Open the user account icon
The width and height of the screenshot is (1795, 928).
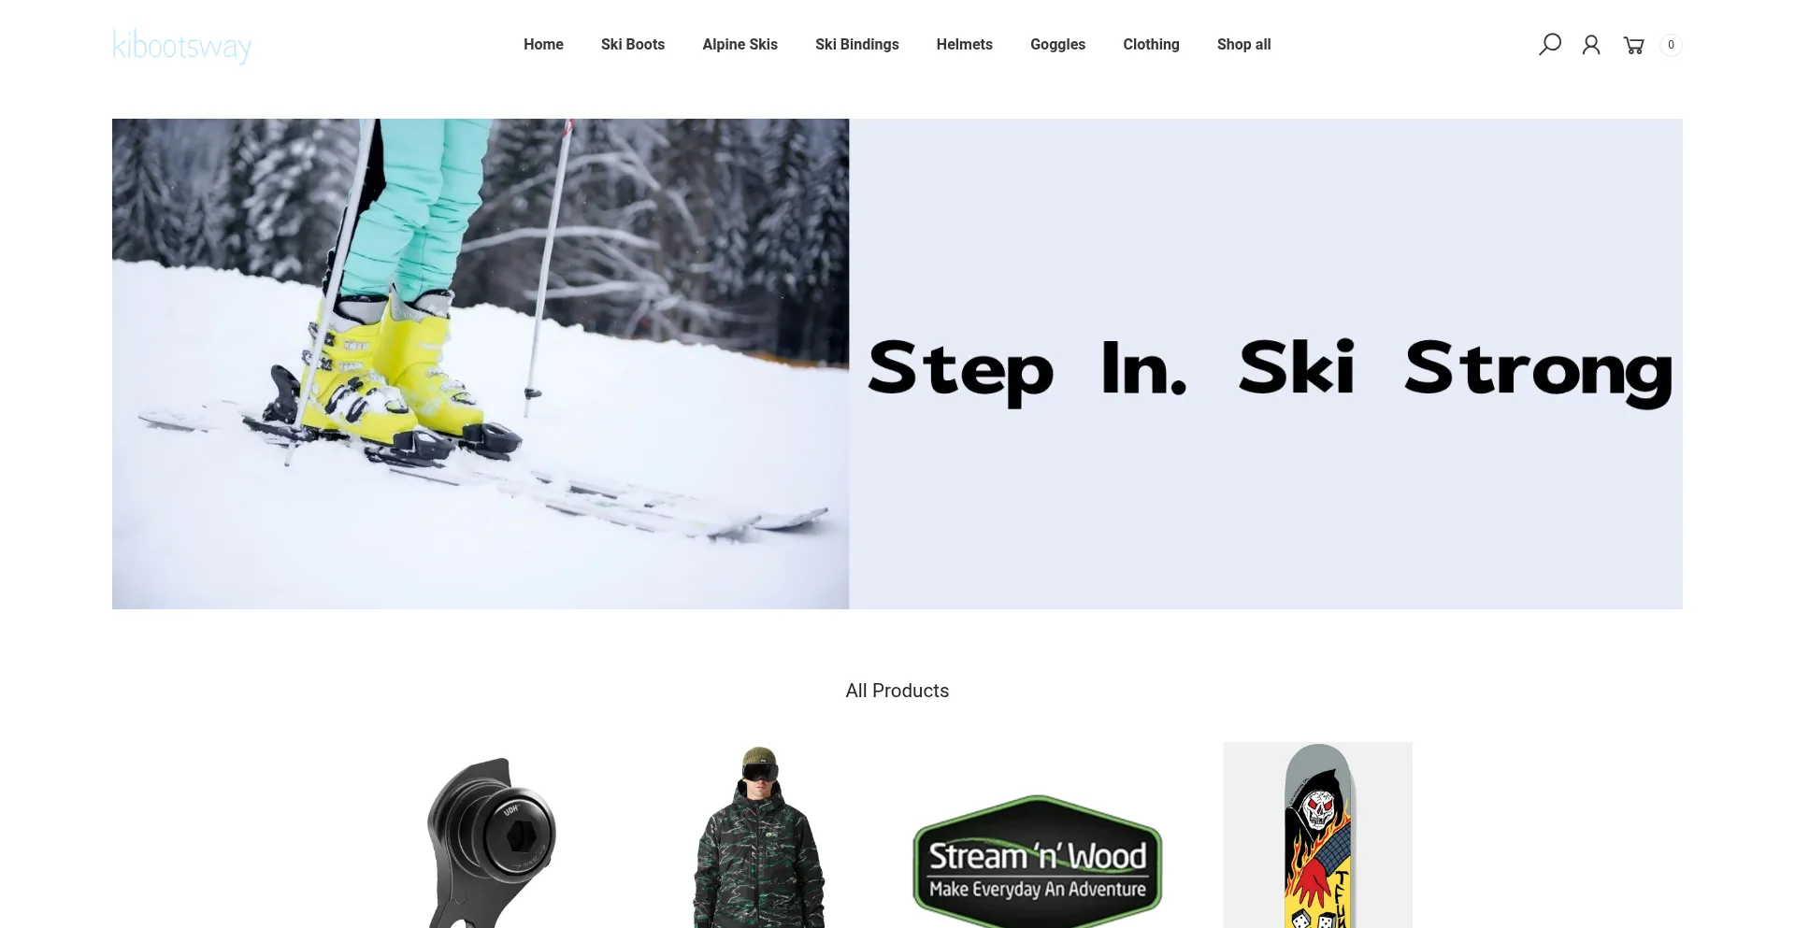(x=1591, y=45)
